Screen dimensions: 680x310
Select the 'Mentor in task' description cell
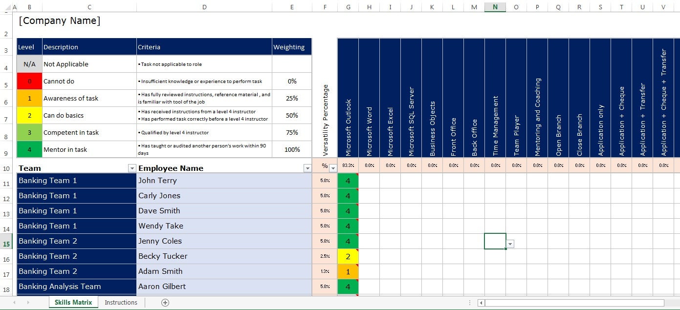89,149
